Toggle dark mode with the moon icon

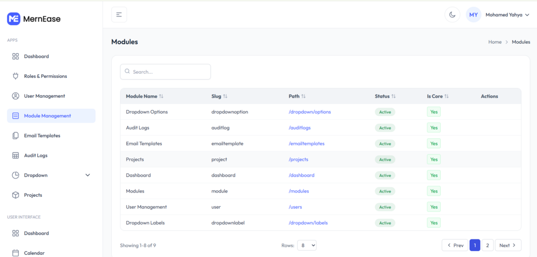[452, 15]
